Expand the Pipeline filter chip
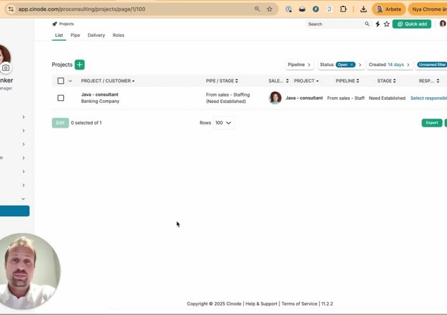Viewport: 447px width, 315px height. pos(299,65)
